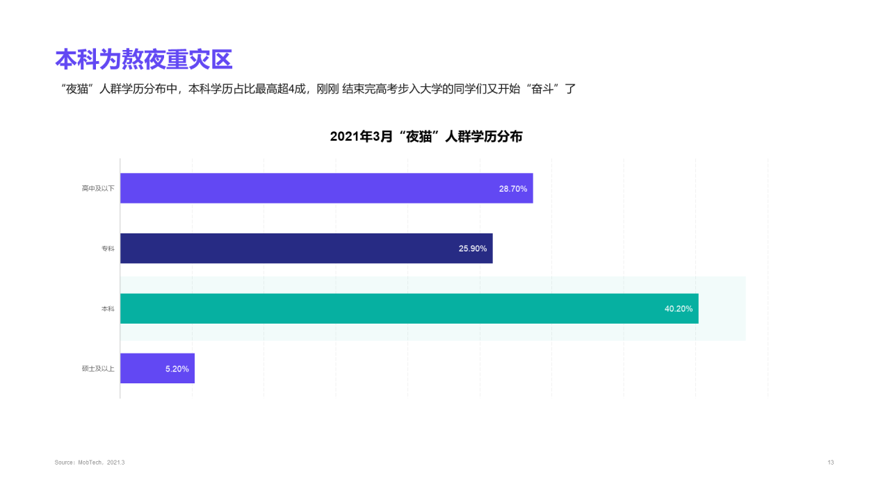Click the 28.70% data label
The image size is (890, 500).
coord(513,189)
